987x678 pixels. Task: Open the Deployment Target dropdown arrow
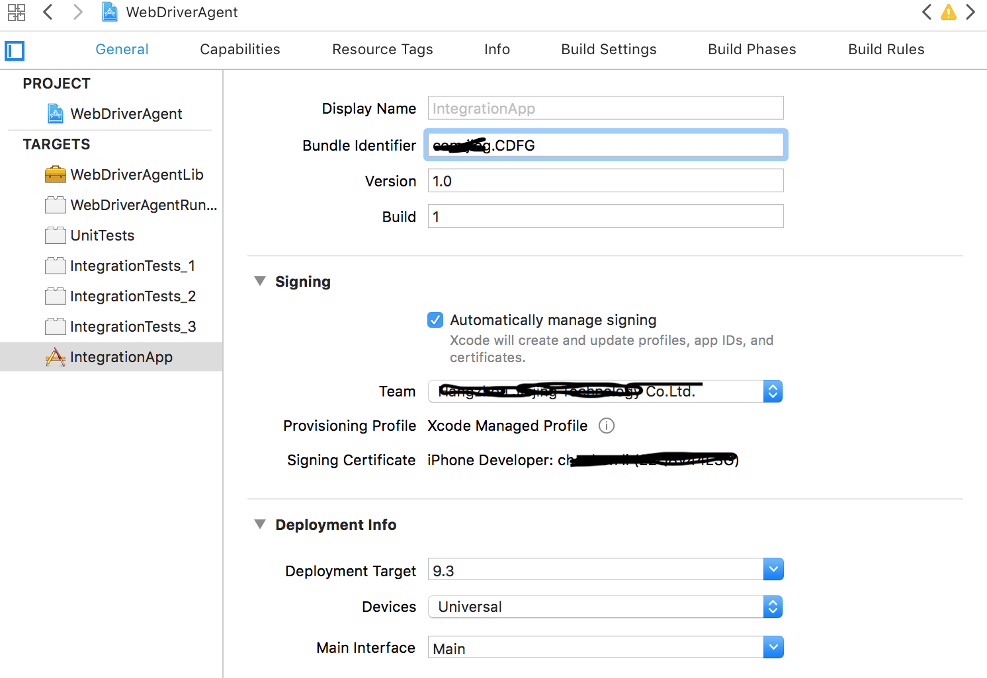tap(773, 569)
